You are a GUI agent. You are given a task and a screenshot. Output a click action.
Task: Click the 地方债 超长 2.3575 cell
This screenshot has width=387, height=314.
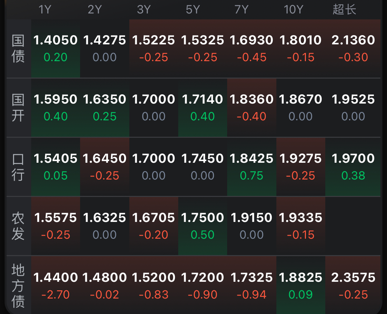[x=353, y=285]
